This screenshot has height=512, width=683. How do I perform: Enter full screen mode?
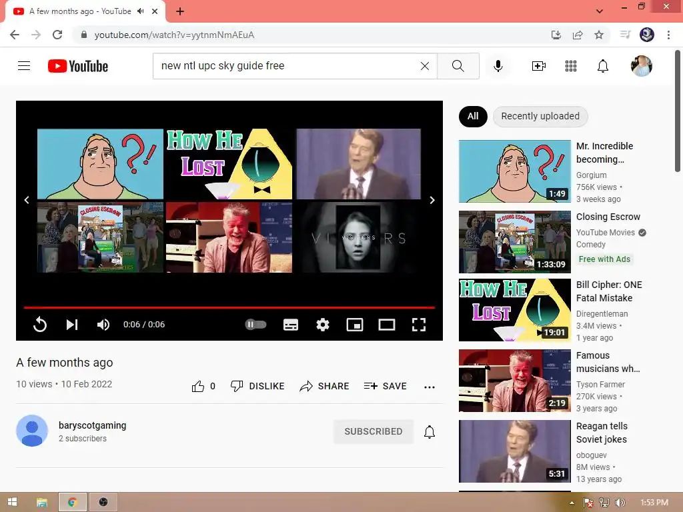click(x=419, y=325)
